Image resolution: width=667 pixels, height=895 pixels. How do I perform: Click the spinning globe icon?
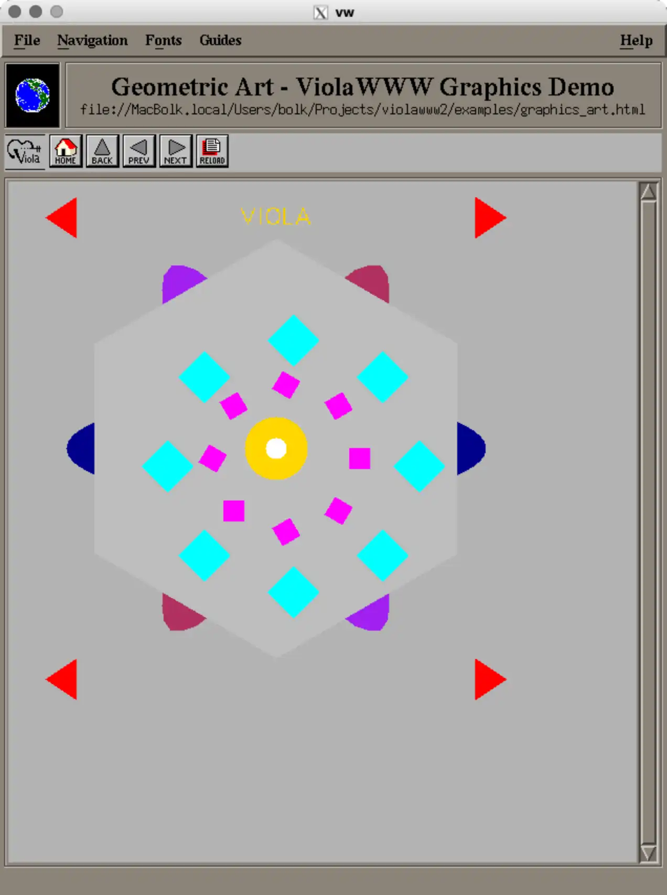click(x=33, y=95)
